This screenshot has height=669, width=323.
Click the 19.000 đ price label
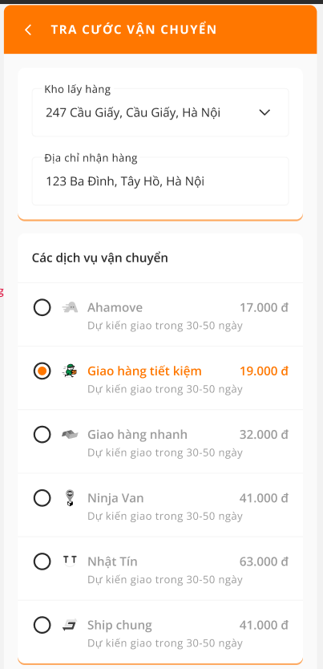tap(264, 371)
